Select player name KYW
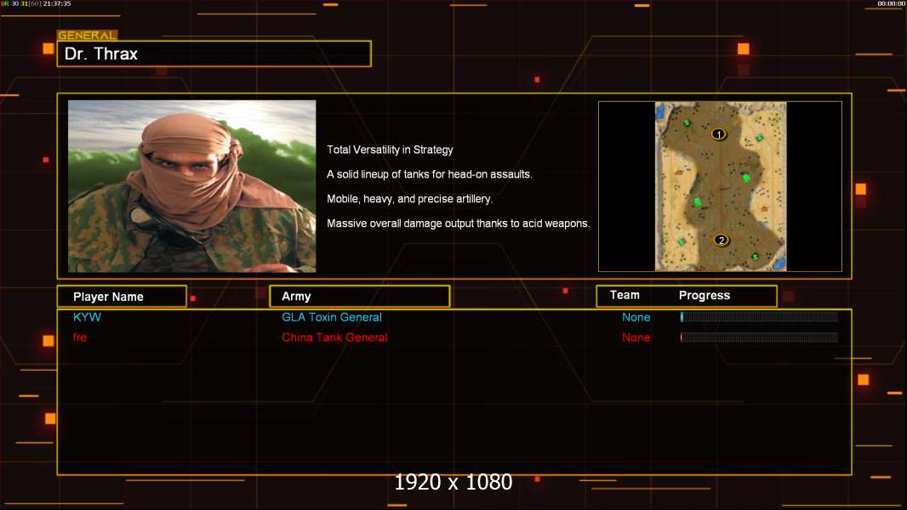This screenshot has height=510, width=907. 87,317
